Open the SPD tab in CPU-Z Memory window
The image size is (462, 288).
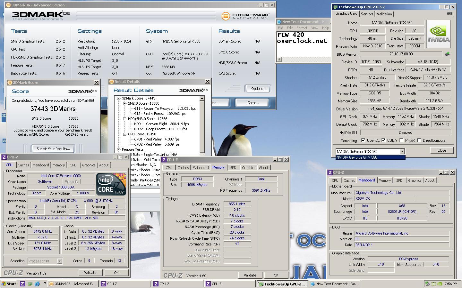coord(233,168)
